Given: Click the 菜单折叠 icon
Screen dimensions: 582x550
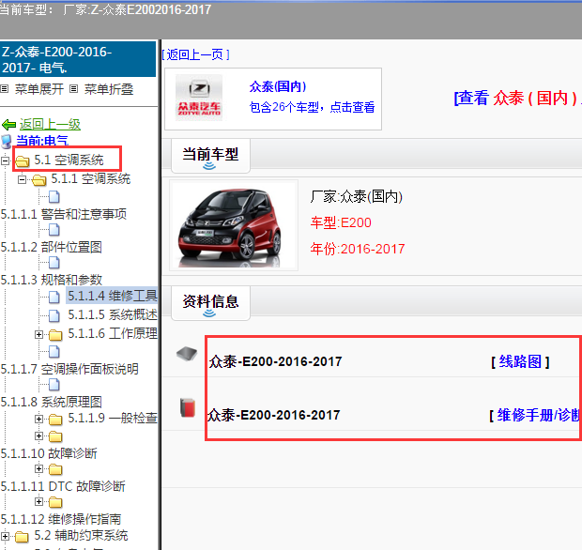Looking at the screenshot, I should point(74,89).
